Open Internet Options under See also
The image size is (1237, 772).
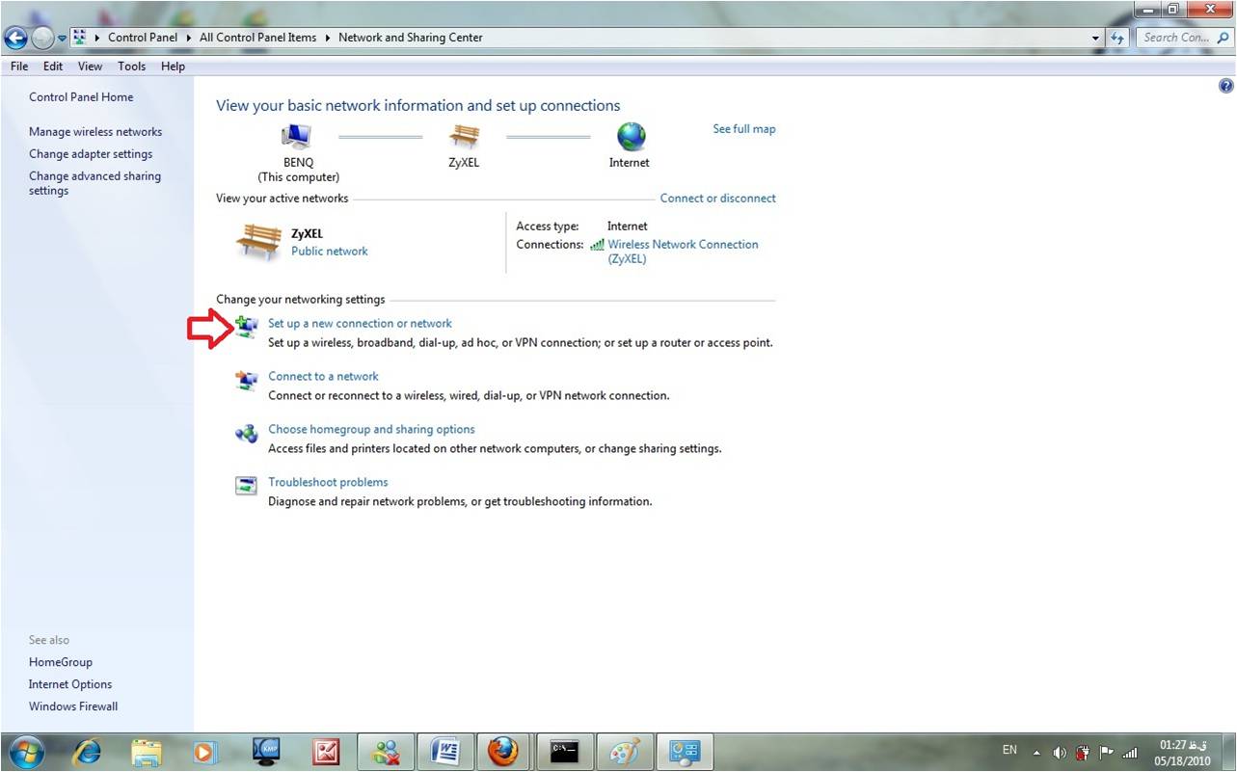pyautogui.click(x=70, y=685)
